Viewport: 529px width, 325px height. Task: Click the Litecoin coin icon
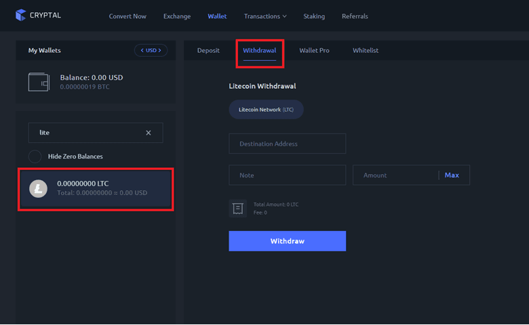tap(38, 188)
